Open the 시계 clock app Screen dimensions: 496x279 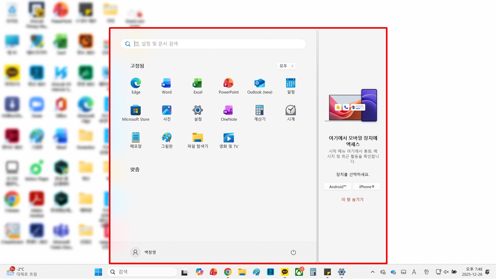(x=291, y=113)
